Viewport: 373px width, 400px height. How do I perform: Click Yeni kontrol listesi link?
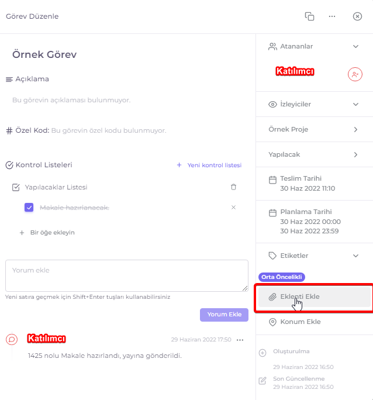tap(209, 165)
